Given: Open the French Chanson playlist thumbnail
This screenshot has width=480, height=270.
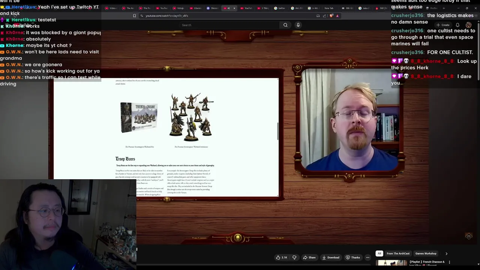Looking at the screenshot, I should 391,263.
